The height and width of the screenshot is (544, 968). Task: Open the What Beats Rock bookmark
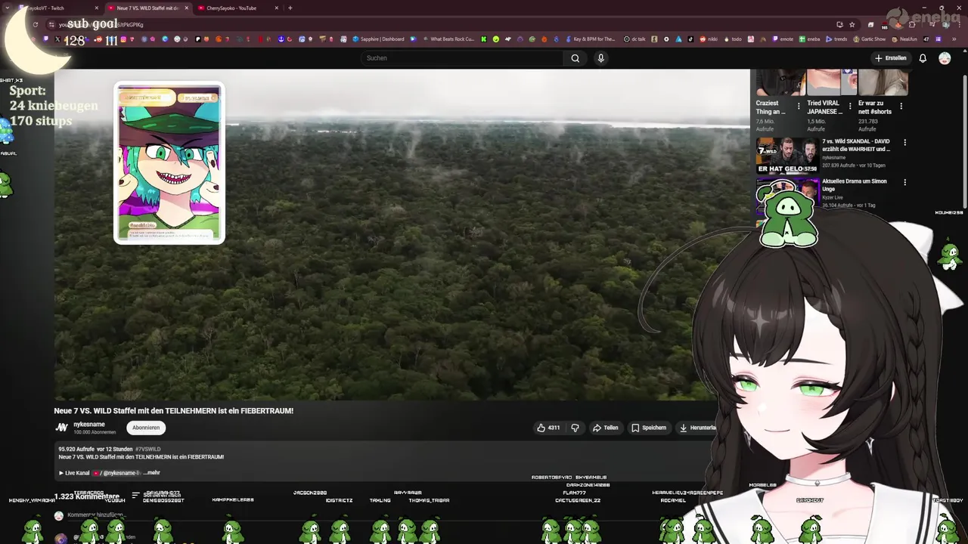(x=449, y=39)
